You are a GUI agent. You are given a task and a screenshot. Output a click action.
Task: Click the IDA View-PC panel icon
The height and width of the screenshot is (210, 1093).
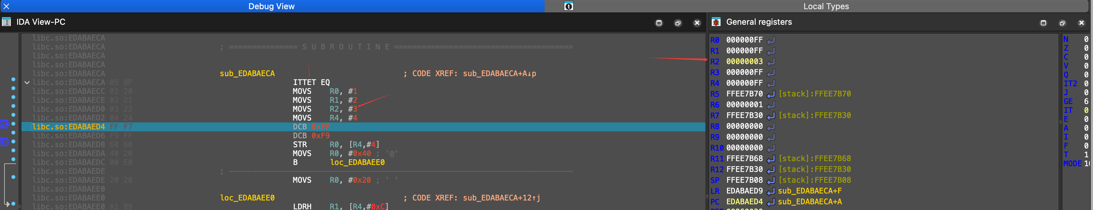pos(6,22)
